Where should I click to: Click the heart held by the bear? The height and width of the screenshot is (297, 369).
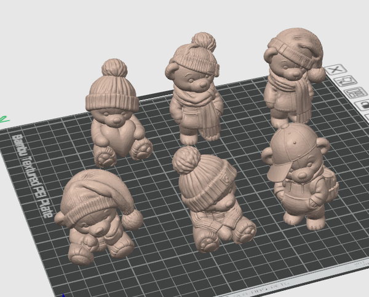(x=119, y=141)
